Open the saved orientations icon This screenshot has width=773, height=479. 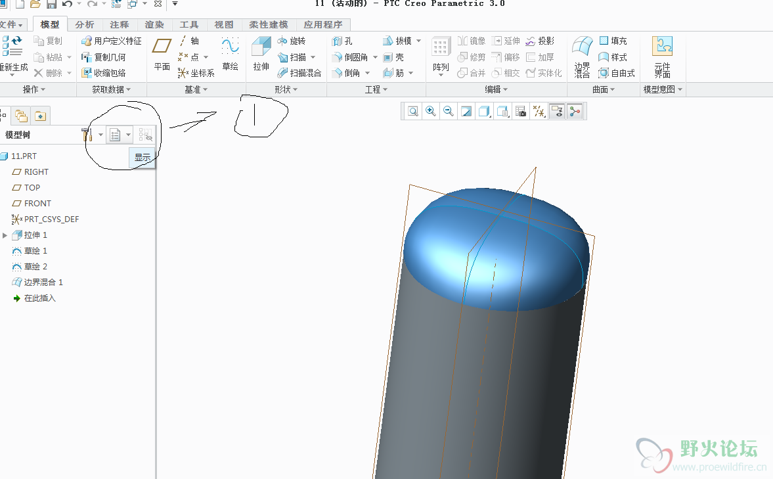(x=502, y=112)
